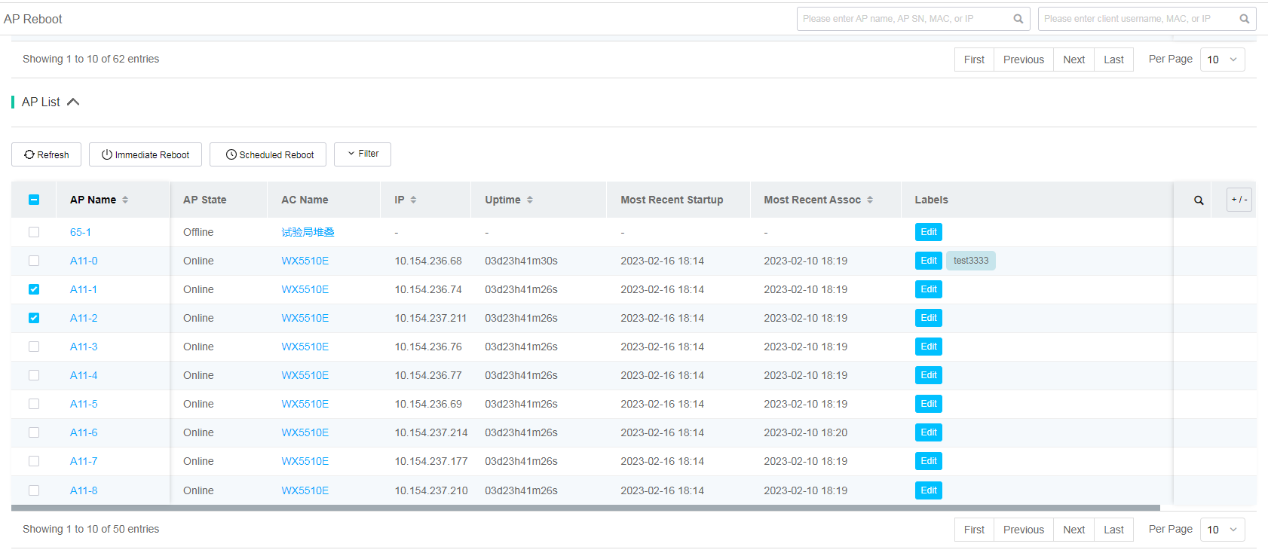Sort by IP column arrows

click(x=413, y=200)
